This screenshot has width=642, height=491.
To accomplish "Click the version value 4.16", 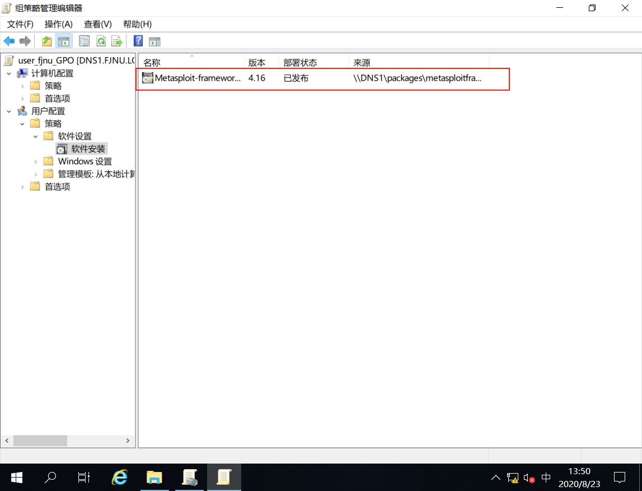I will tap(257, 78).
